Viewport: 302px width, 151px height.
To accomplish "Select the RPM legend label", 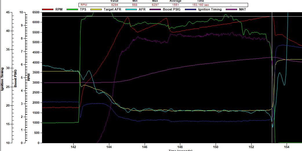I will 59,10.
